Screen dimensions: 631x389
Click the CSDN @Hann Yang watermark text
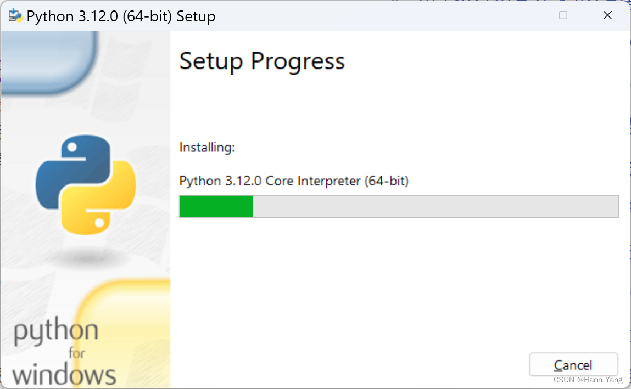click(588, 379)
